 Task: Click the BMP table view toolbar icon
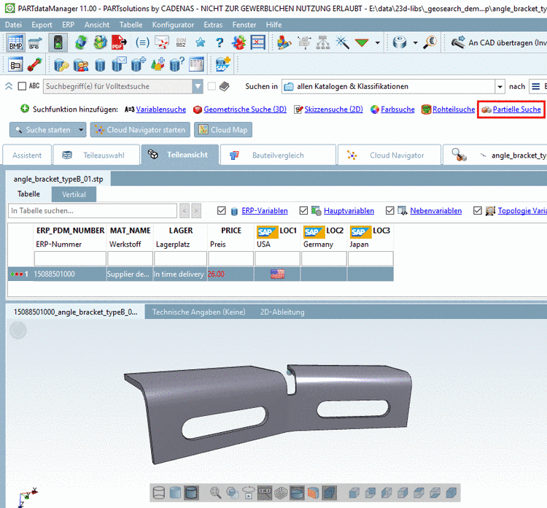[16, 42]
